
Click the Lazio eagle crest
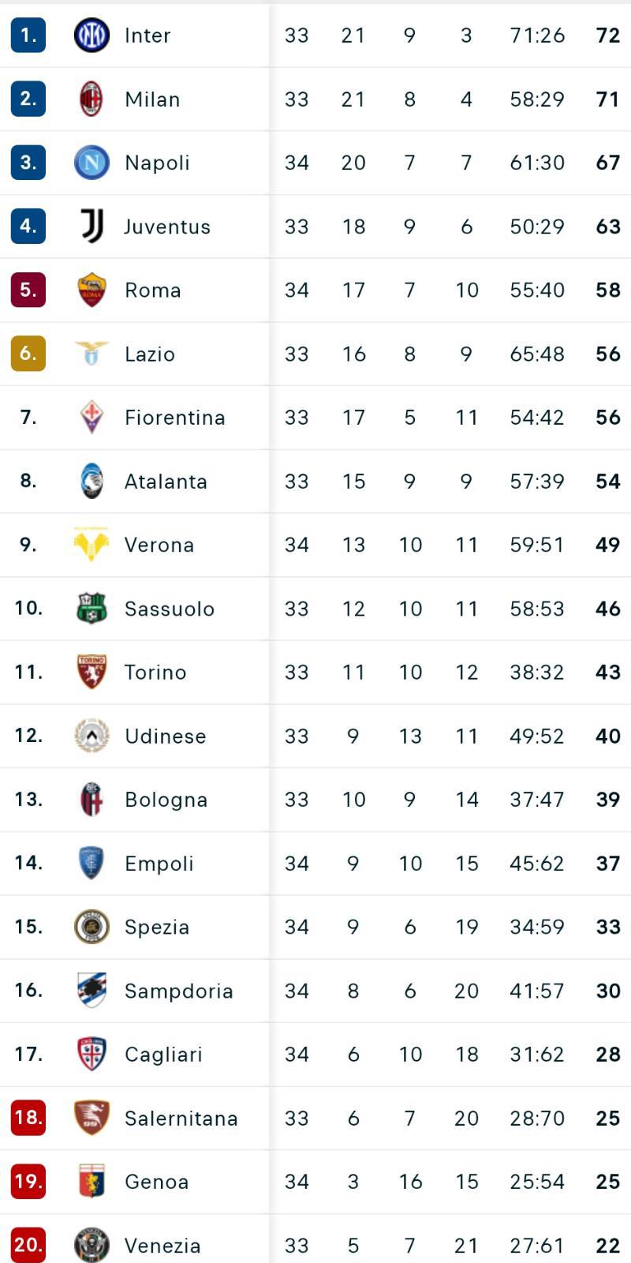[91, 354]
